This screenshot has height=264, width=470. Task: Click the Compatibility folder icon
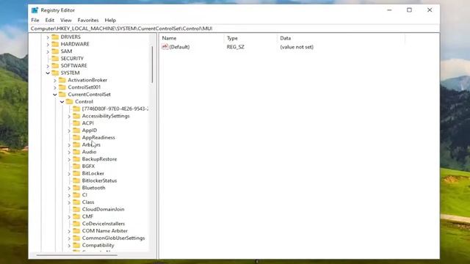tap(76, 245)
